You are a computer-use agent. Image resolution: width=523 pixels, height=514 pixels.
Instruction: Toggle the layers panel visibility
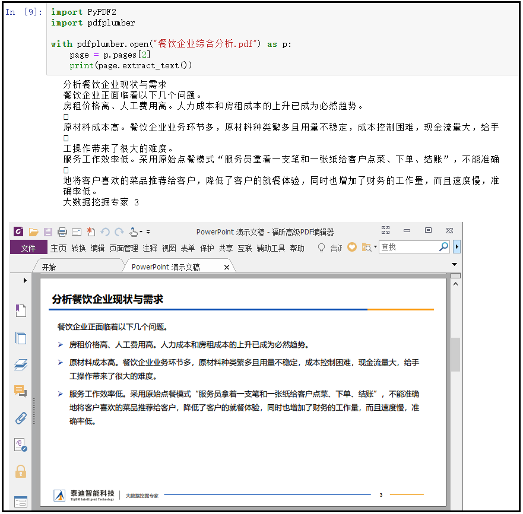point(21,364)
